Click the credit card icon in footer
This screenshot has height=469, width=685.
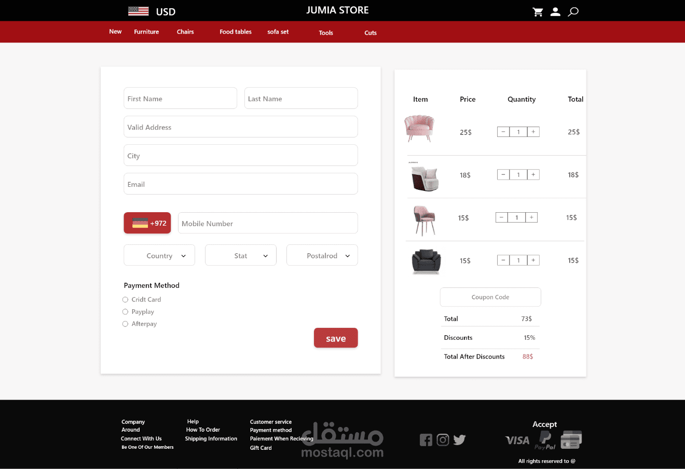pyautogui.click(x=571, y=439)
